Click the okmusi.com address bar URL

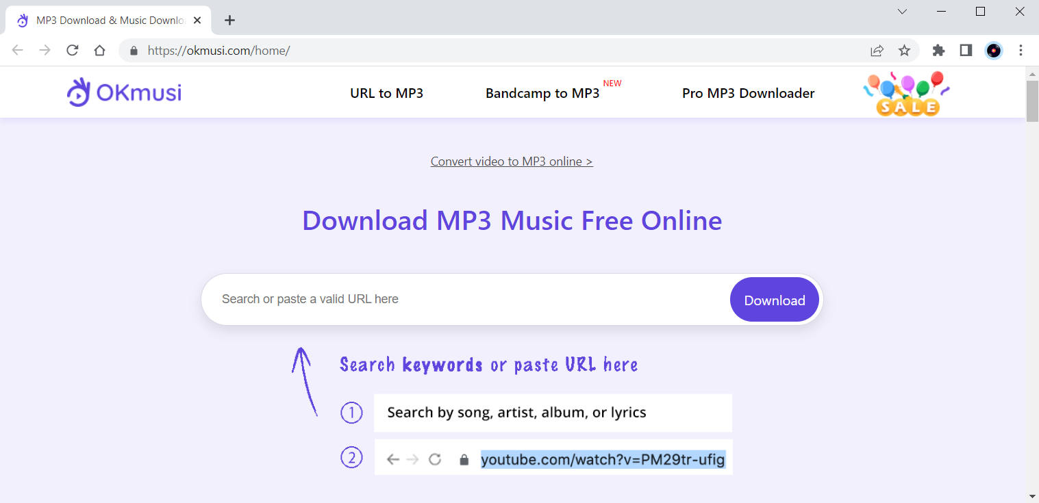coord(219,51)
